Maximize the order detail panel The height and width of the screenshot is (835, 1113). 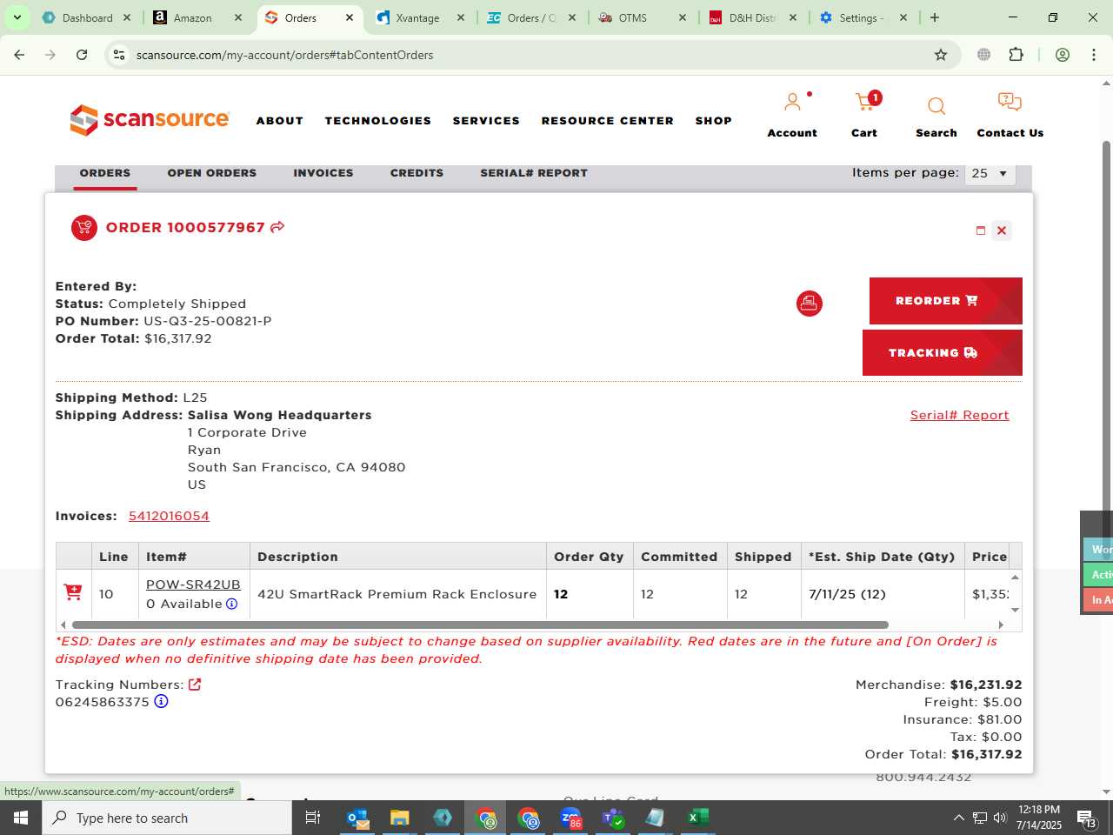pos(981,230)
